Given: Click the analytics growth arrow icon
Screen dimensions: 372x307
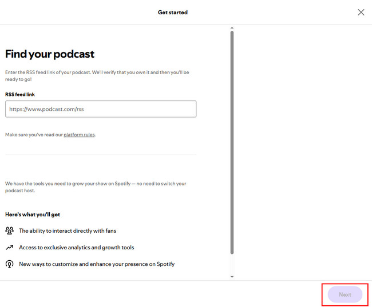Looking at the screenshot, I should (10, 247).
